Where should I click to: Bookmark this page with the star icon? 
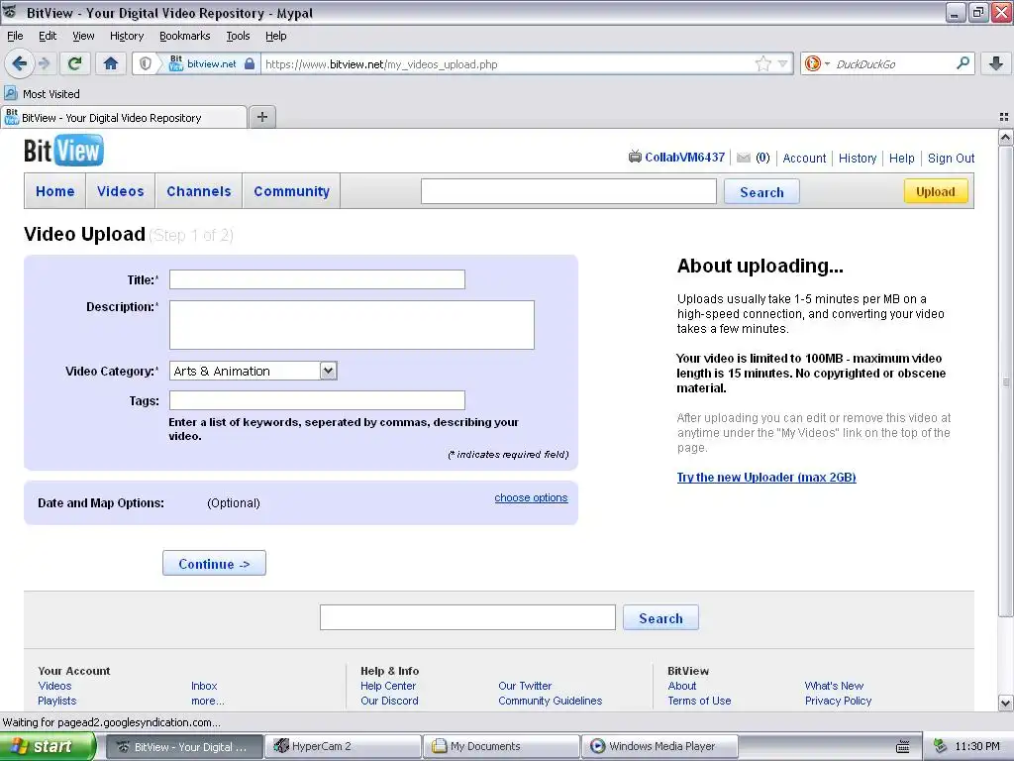[x=763, y=63]
